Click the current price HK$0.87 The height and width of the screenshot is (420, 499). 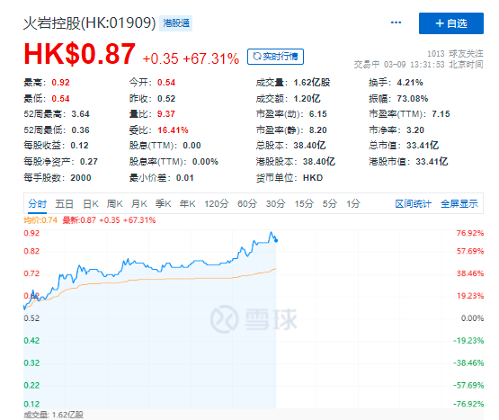point(79,54)
